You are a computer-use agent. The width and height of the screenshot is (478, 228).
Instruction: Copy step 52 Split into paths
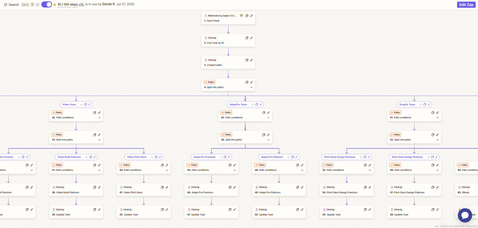(433, 135)
